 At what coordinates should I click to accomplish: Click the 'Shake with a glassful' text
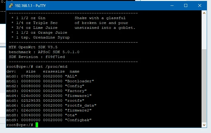click(100, 18)
